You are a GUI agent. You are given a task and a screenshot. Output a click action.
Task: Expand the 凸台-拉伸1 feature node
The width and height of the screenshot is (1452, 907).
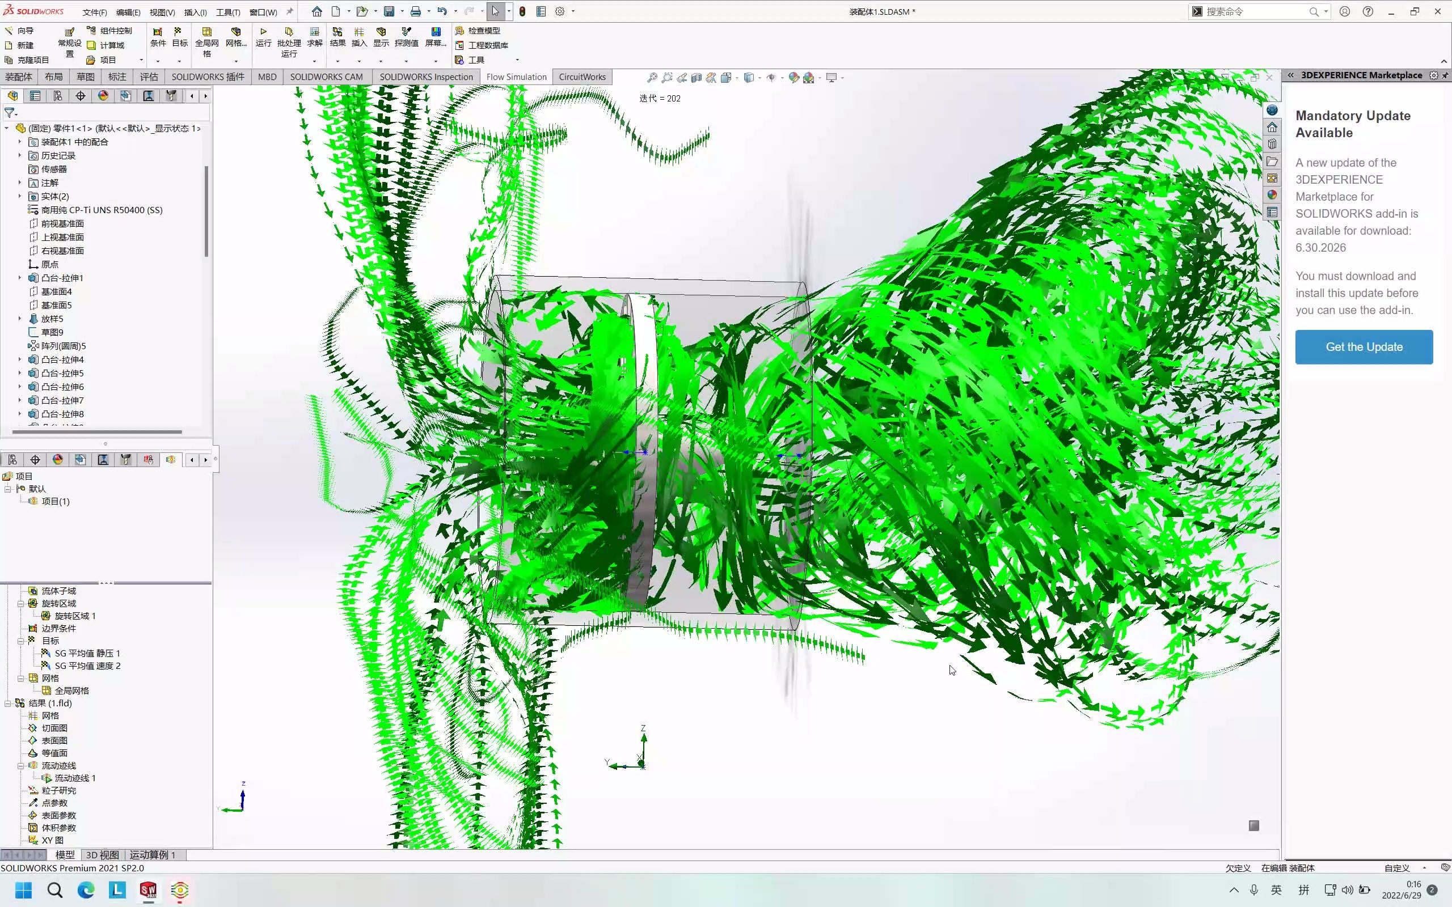tap(19, 278)
